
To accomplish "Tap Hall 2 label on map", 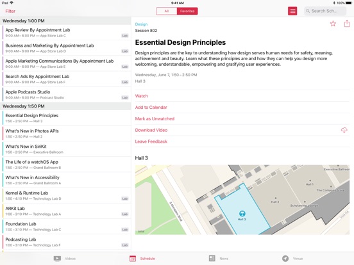I will coord(275,202).
